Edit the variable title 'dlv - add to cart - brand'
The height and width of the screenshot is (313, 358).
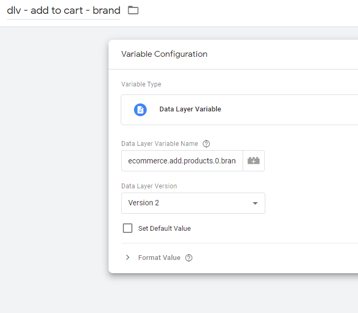coord(64,11)
